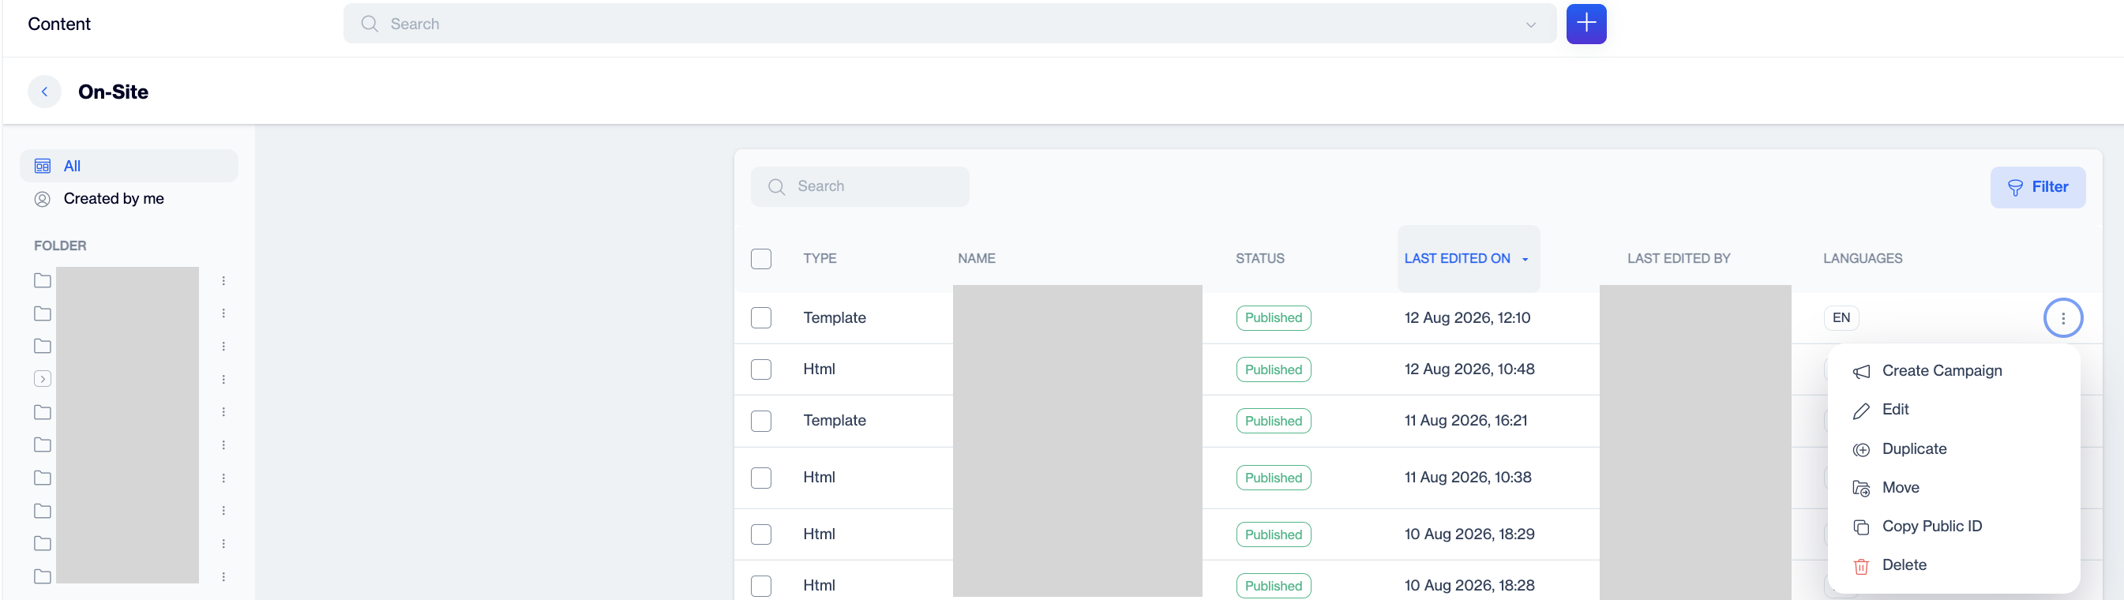
Task: Open the three-dot menu of first Template row
Action: pos(2063,318)
